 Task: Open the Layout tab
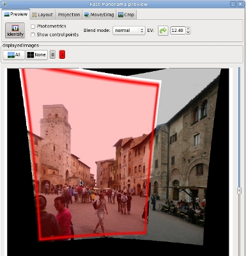tap(42, 15)
